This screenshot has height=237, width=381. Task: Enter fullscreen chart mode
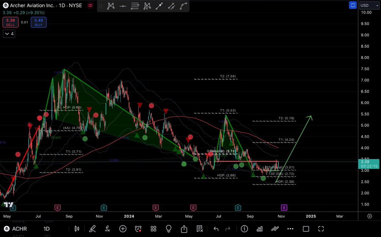pos(321,228)
